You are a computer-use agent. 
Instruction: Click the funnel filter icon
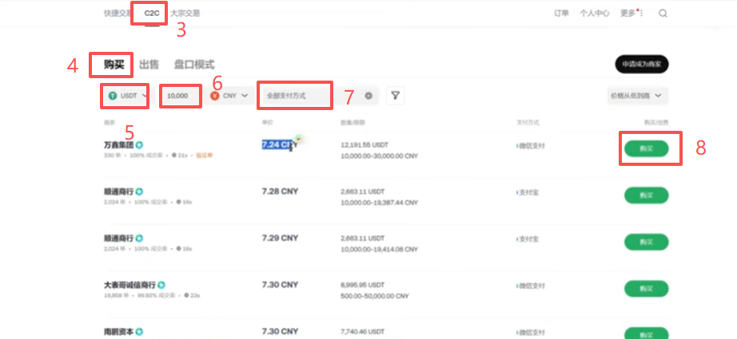pyautogui.click(x=396, y=96)
